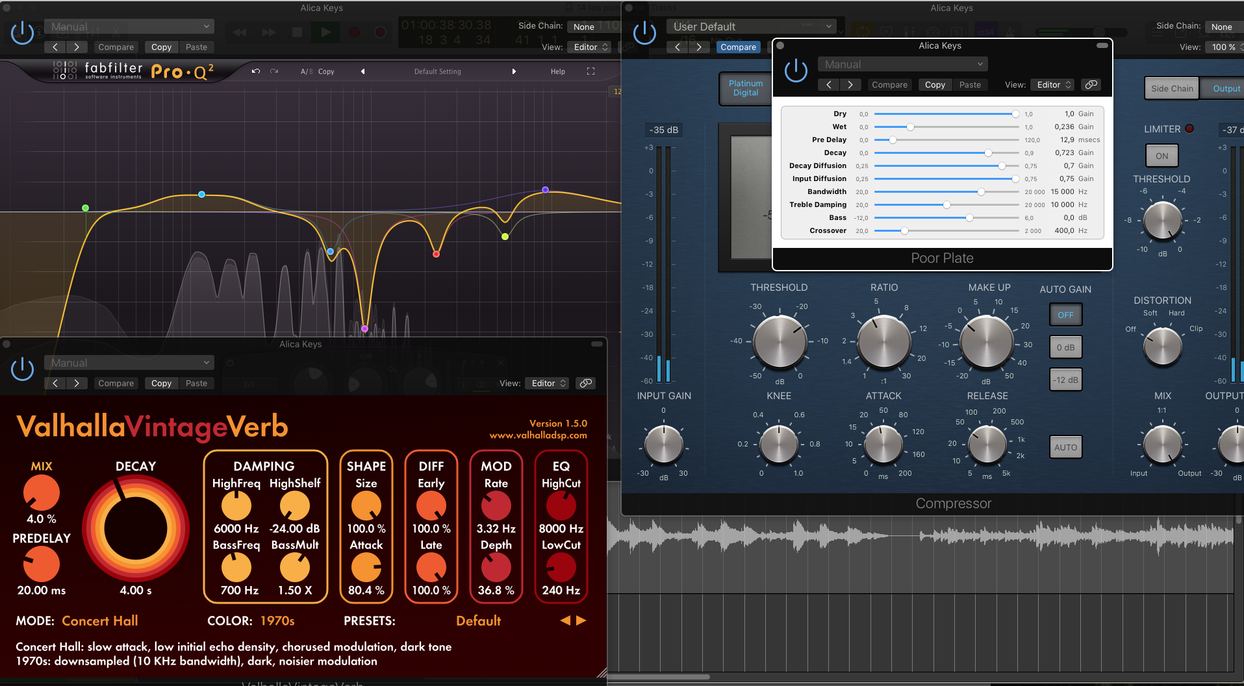Click the link icon in Poor Plate window
The height and width of the screenshot is (686, 1244).
point(1091,85)
